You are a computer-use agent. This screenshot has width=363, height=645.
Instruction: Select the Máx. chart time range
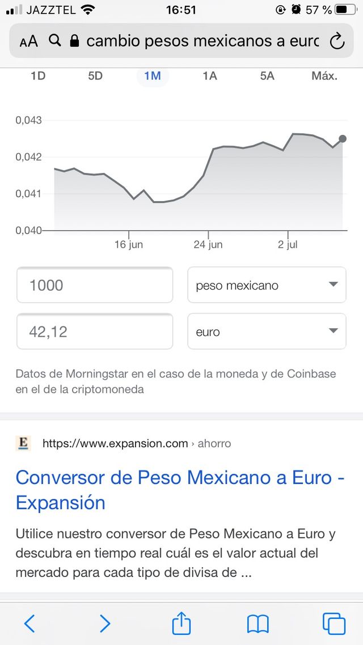(324, 75)
